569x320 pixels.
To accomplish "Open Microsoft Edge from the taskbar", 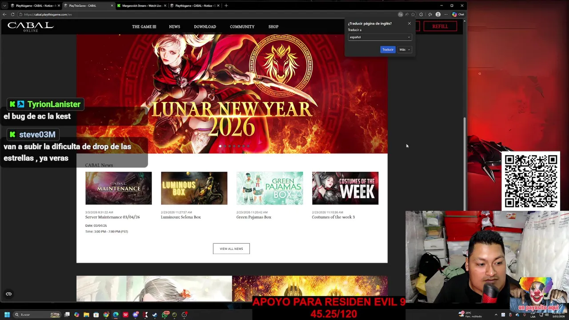I will 116,315.
